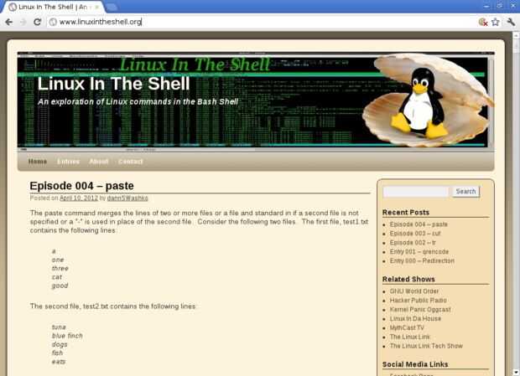Click the tagline about Bash Shell commands
This screenshot has height=376, width=520.
[138, 101]
